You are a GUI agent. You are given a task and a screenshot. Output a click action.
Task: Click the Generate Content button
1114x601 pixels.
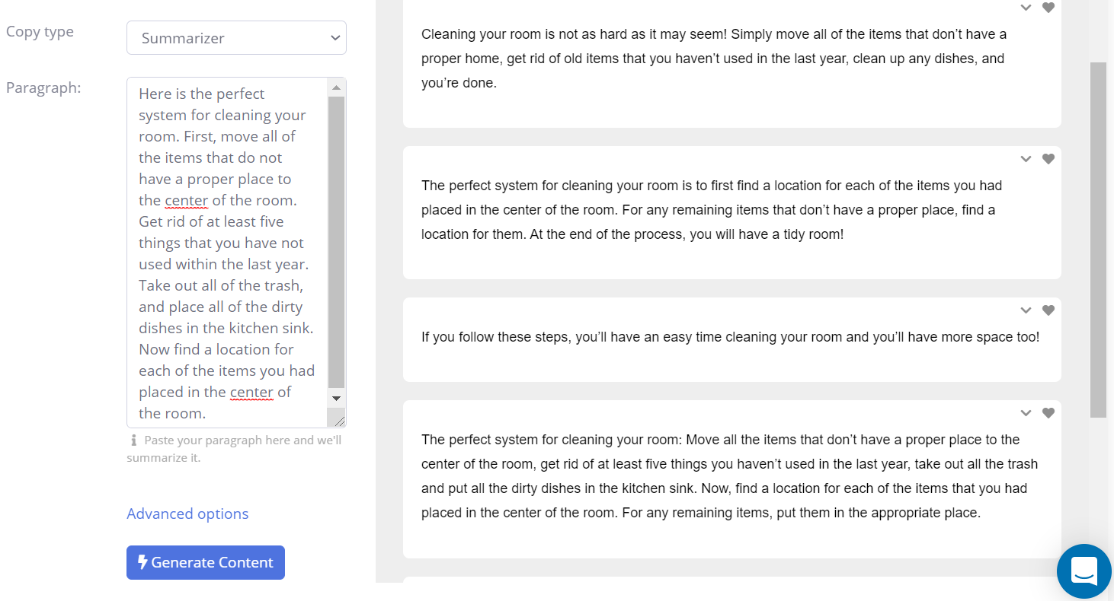[206, 562]
